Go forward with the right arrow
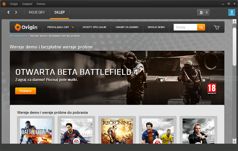 (x=16, y=12)
